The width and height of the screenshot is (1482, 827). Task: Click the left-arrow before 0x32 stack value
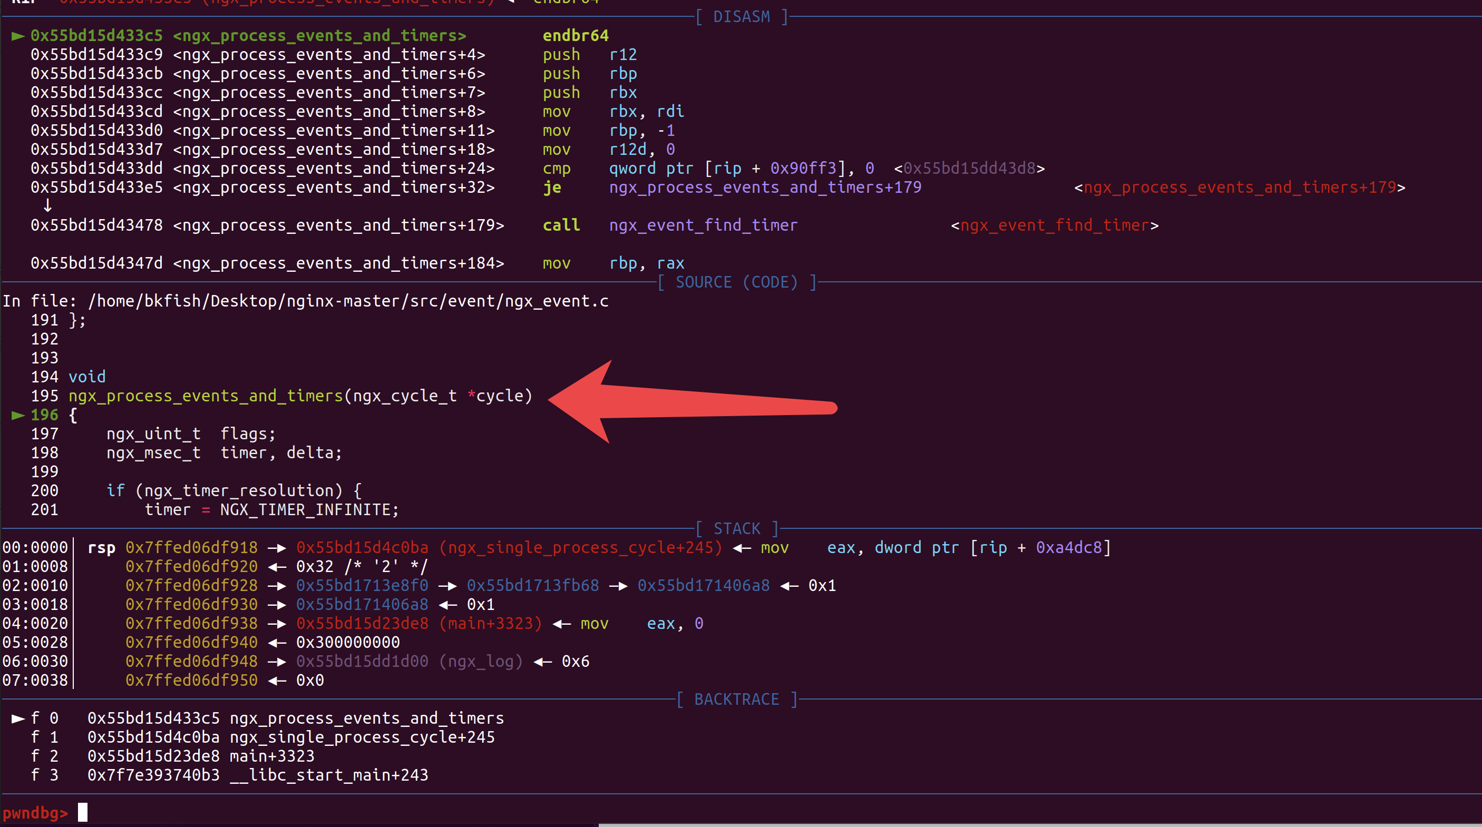pos(277,567)
